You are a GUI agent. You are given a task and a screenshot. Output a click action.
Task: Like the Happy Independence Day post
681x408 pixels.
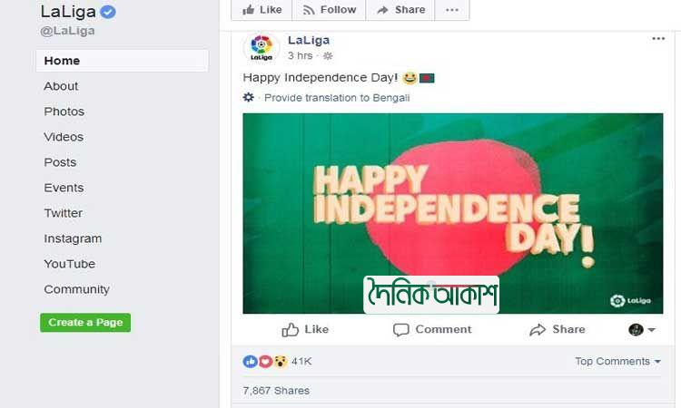[x=305, y=329]
